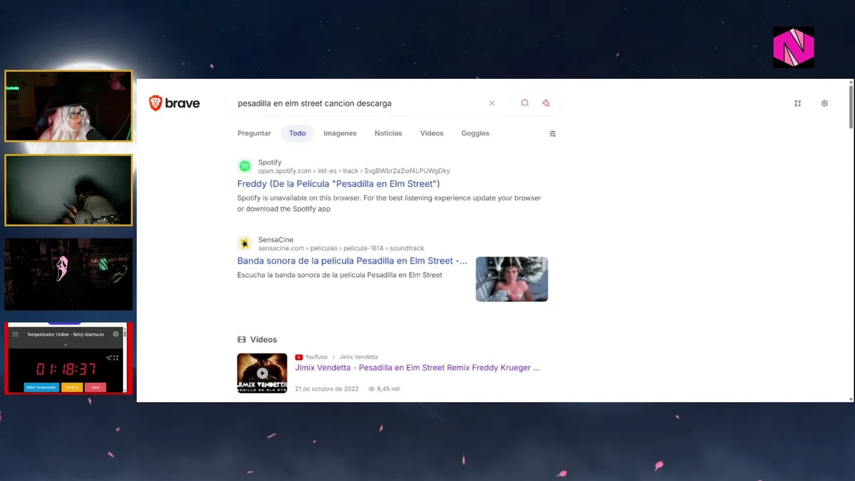Image resolution: width=855 pixels, height=481 pixels.
Task: Play the Jimix Vendetta video thumbnail
Action: click(262, 373)
